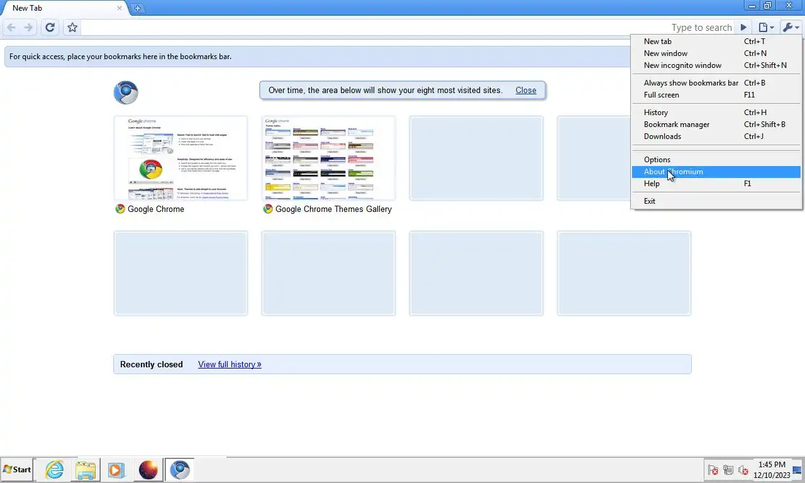The image size is (805, 483).
Task: Switch to Chromium taskbar button
Action: pyautogui.click(x=180, y=470)
